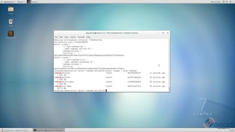The height and width of the screenshot is (132, 235).
Task: Open the Applications menu in top panel
Action: pos(8,2)
